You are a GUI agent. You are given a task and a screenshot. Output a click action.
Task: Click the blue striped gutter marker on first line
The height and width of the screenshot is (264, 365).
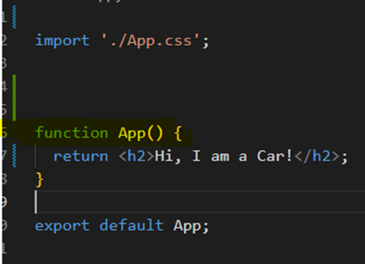[14, 17]
